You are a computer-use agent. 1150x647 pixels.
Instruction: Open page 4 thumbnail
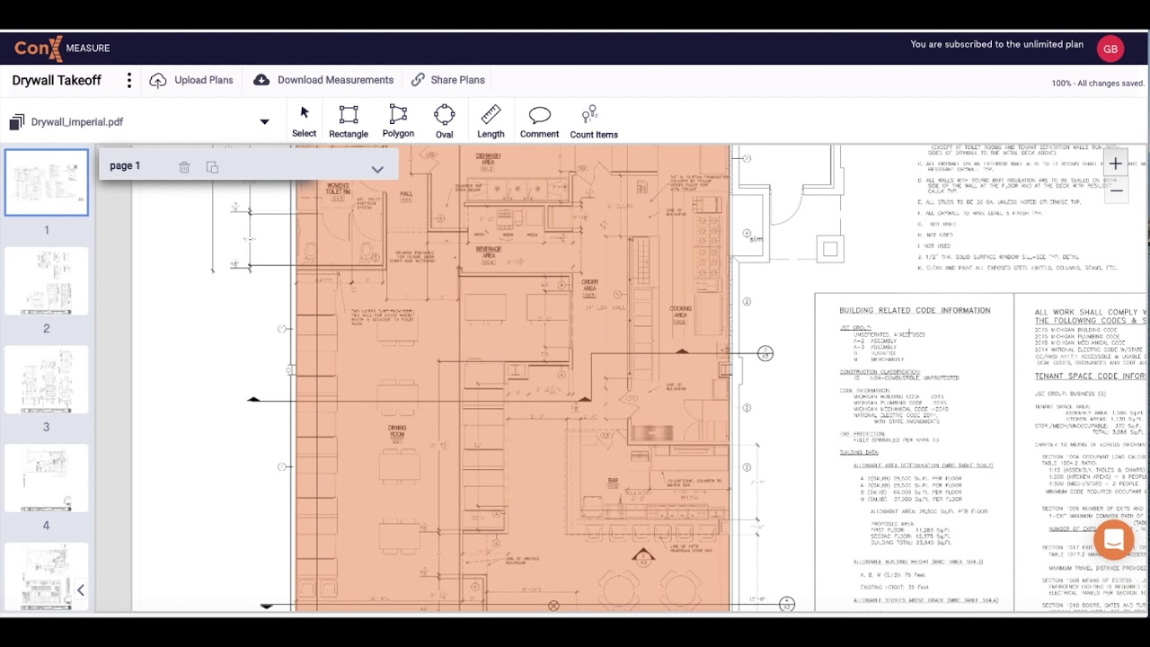coord(47,479)
